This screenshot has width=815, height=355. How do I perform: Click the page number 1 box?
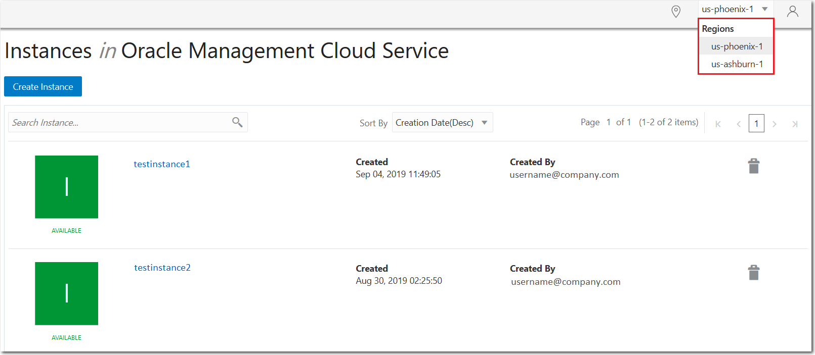[756, 124]
